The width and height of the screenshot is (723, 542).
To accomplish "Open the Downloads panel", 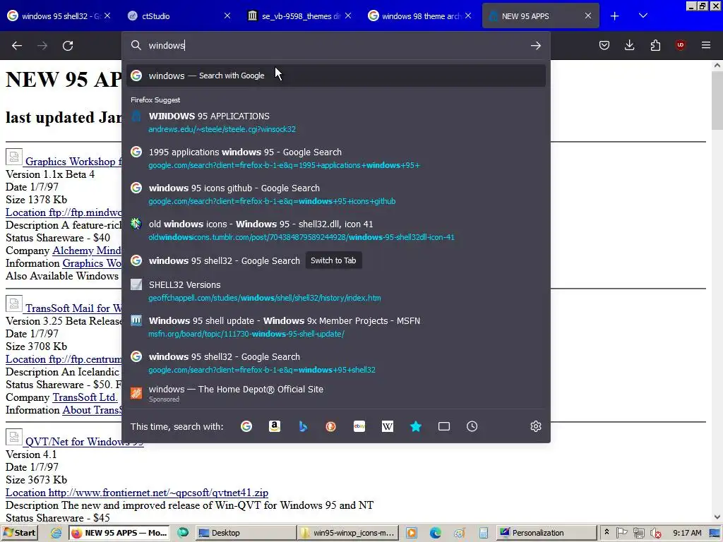I will 629,45.
